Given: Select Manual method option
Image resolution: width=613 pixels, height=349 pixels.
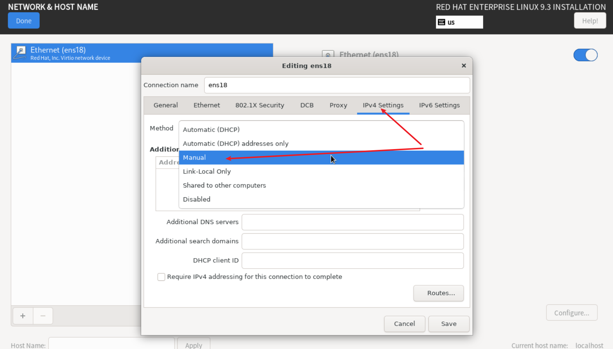Looking at the screenshot, I should coord(194,158).
